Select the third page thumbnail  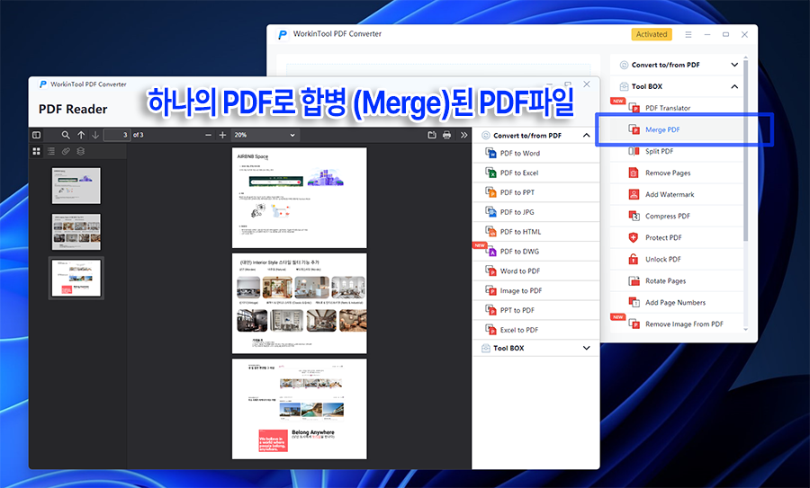coord(76,278)
